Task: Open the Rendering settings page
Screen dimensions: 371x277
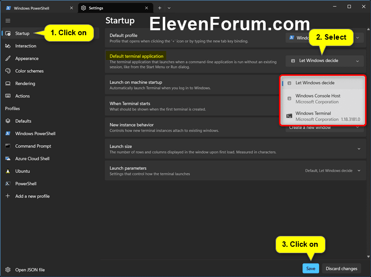Action: tap(50, 83)
